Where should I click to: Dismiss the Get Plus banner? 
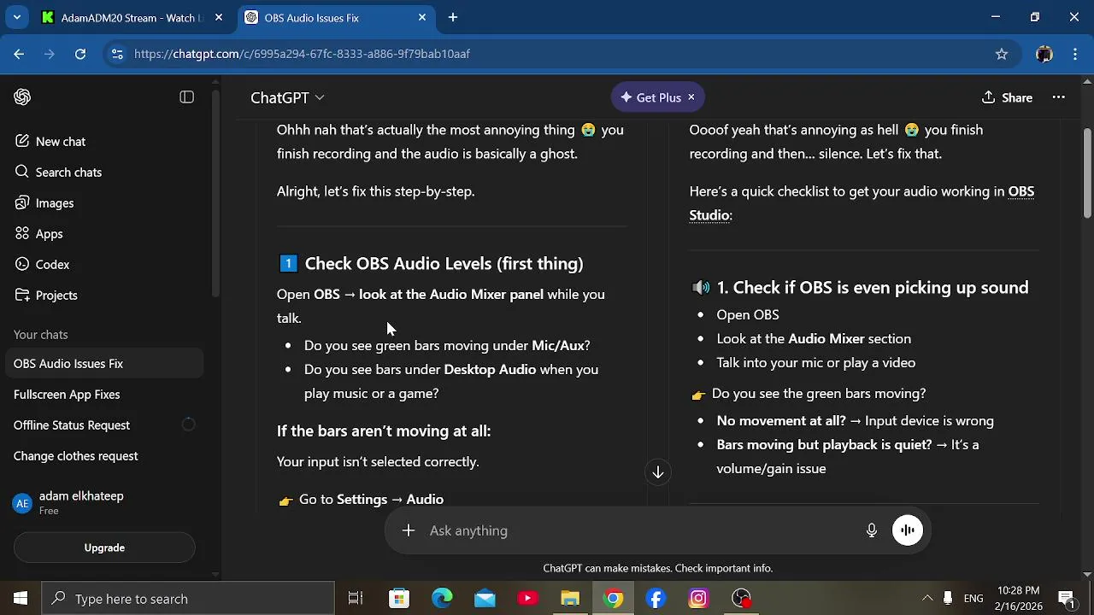691,97
